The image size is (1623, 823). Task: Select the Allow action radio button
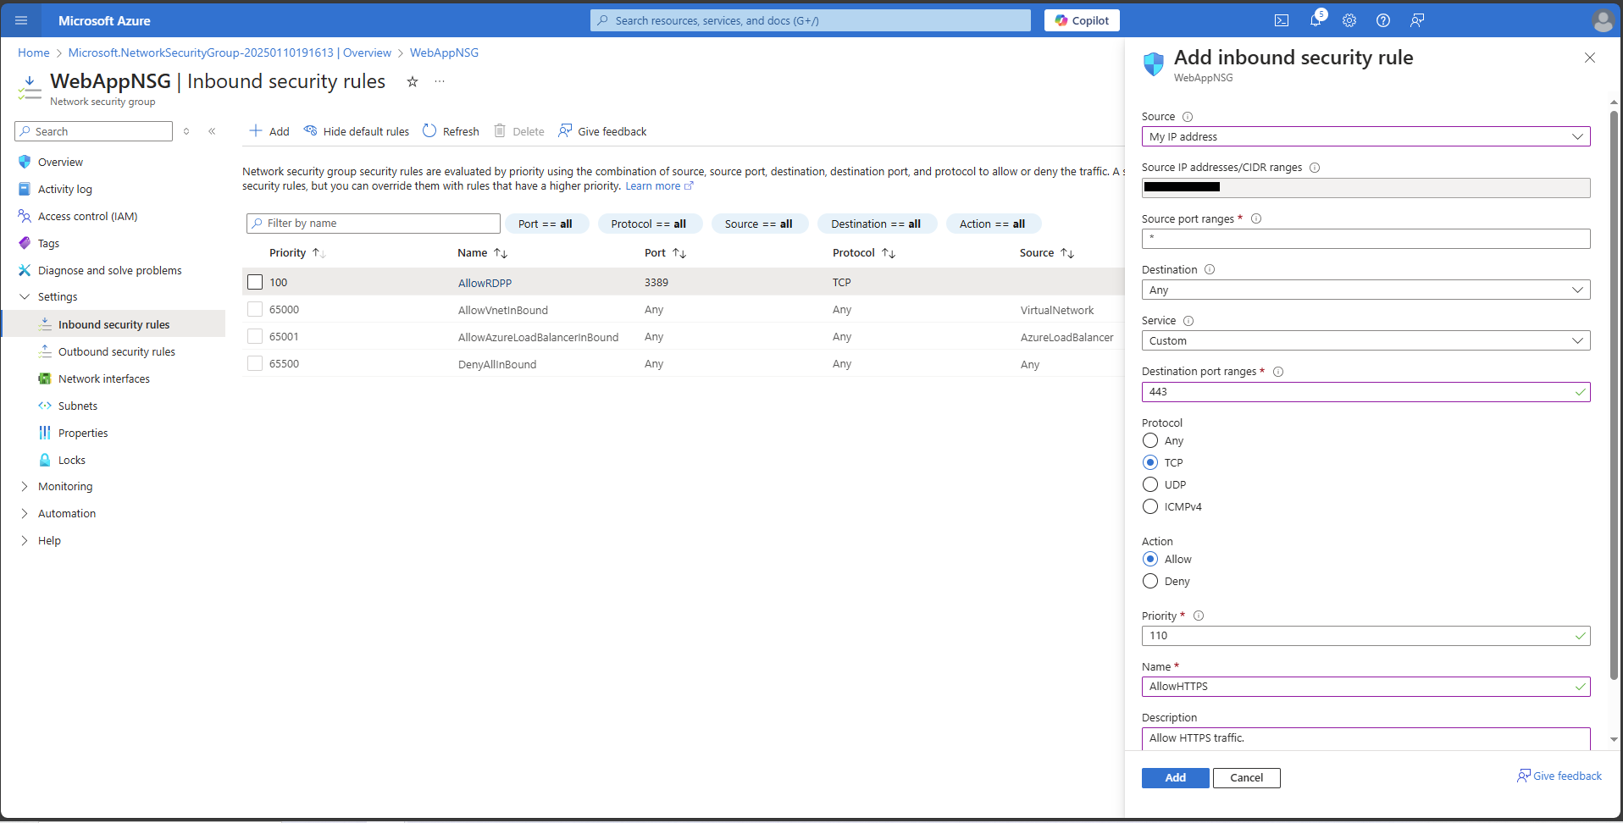tap(1150, 559)
